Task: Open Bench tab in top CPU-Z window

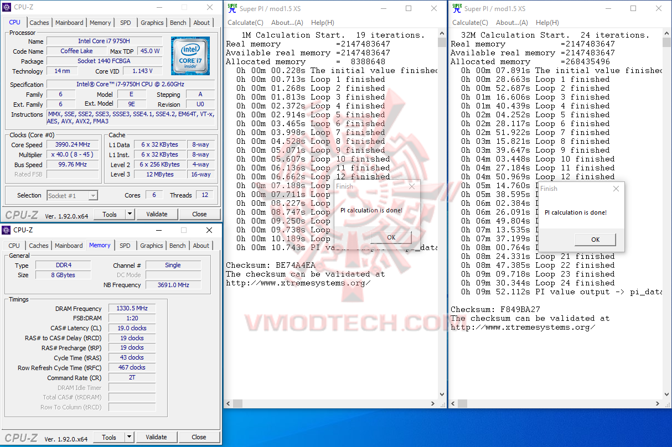Action: point(178,23)
